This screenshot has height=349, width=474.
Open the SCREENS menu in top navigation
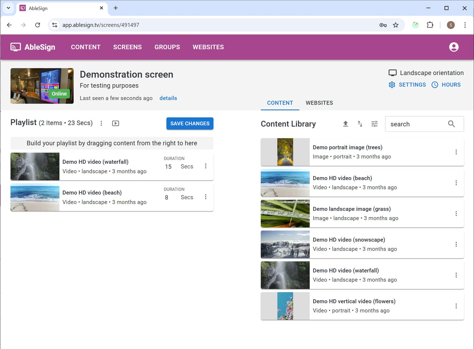tap(127, 47)
